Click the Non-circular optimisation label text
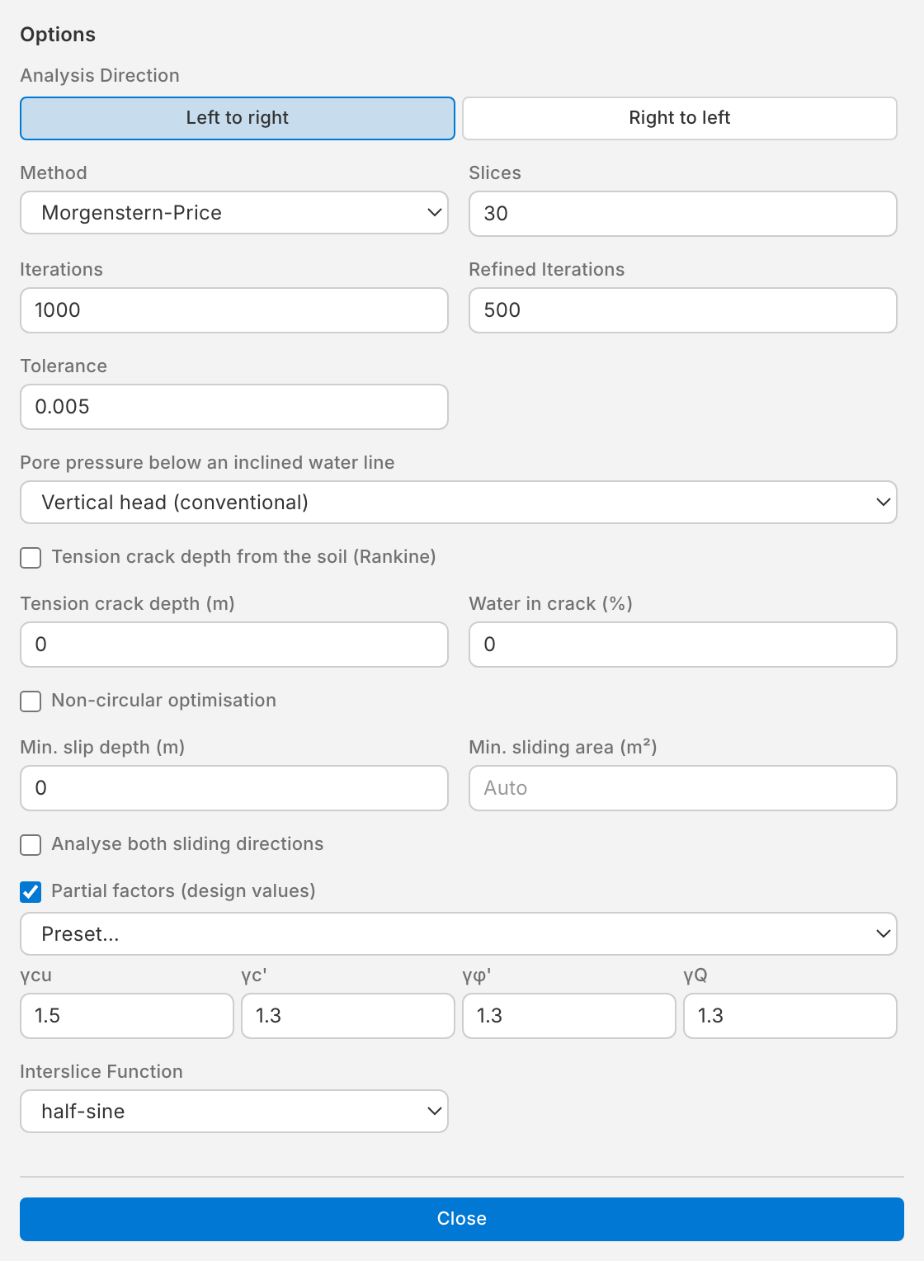This screenshot has width=924, height=1261. [x=164, y=701]
